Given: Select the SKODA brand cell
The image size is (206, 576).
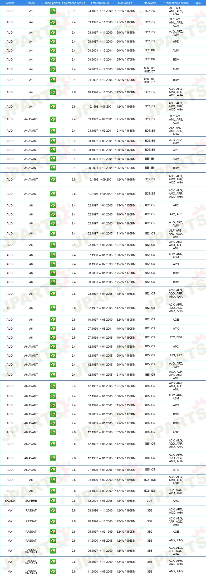Looking at the screenshot, I should pyautogui.click(x=10, y=501).
